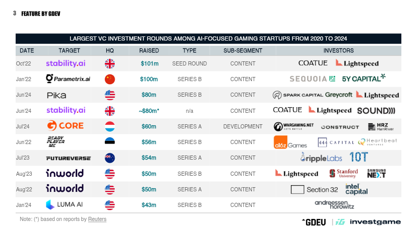Viewport: 417px width, 234px height.
Task: Click the Luma AI logo
Action: point(66,205)
